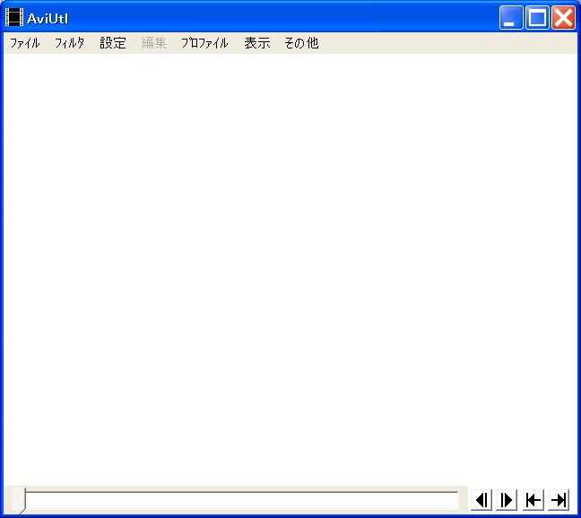Open the 表示 menu
Viewport: 581px width, 518px height.
pos(257,43)
